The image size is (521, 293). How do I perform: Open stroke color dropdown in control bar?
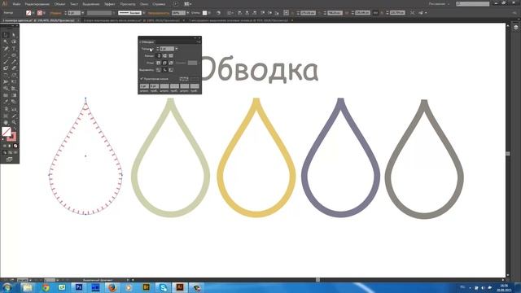coord(45,13)
